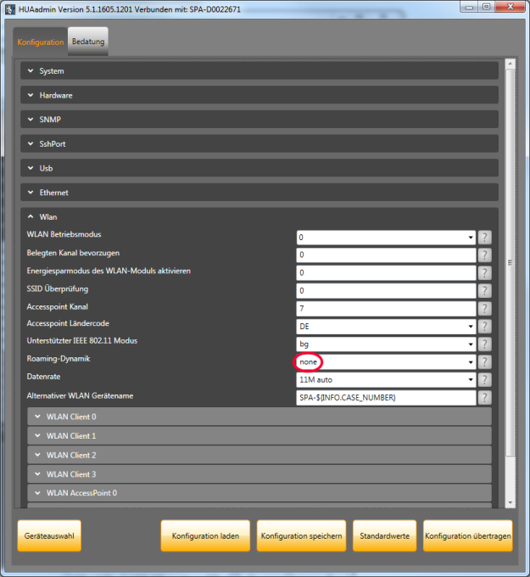This screenshot has width=530, height=577.
Task: Show help for Alternativer WLAN Gerätename
Action: click(x=485, y=398)
